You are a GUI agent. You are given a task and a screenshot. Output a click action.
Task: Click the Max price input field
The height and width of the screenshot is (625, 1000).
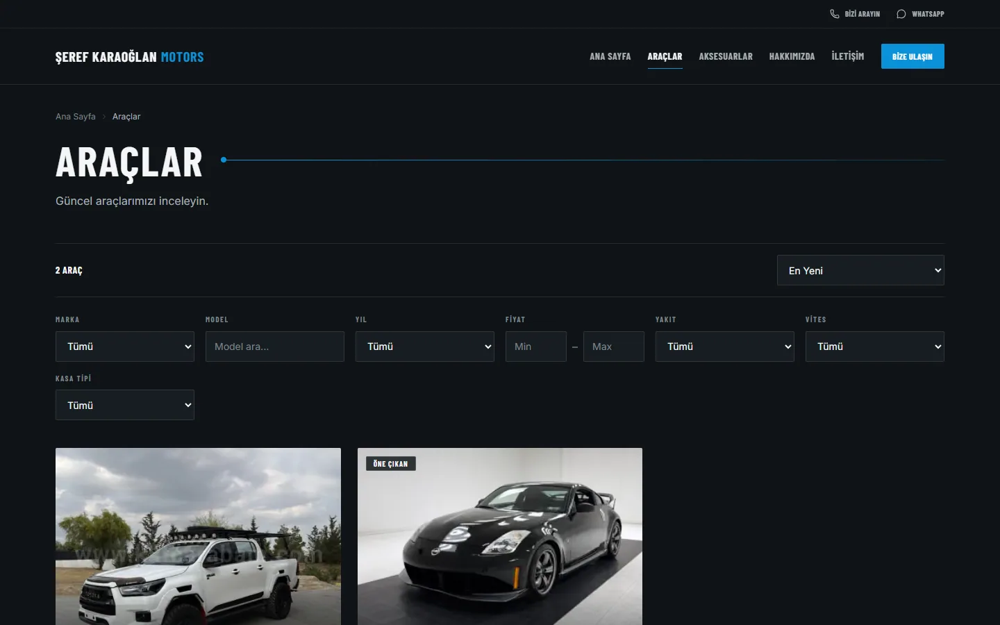coord(614,347)
